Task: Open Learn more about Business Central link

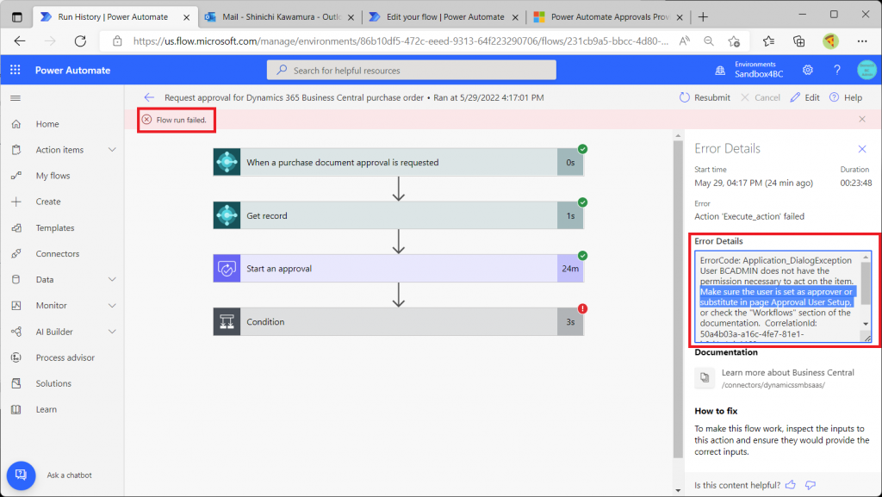Action: [787, 372]
